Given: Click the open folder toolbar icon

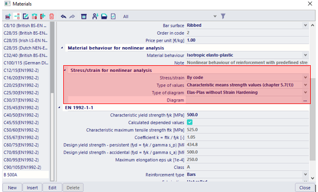Looking at the screenshot, I should point(104,17).
